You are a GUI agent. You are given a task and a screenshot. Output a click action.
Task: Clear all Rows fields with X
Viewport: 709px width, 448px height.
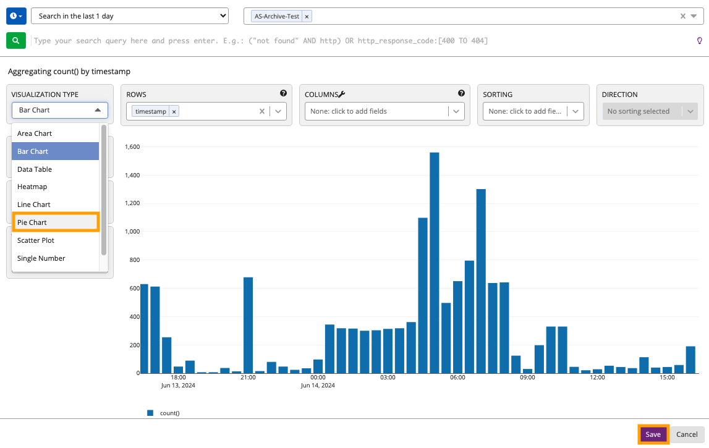click(x=262, y=111)
